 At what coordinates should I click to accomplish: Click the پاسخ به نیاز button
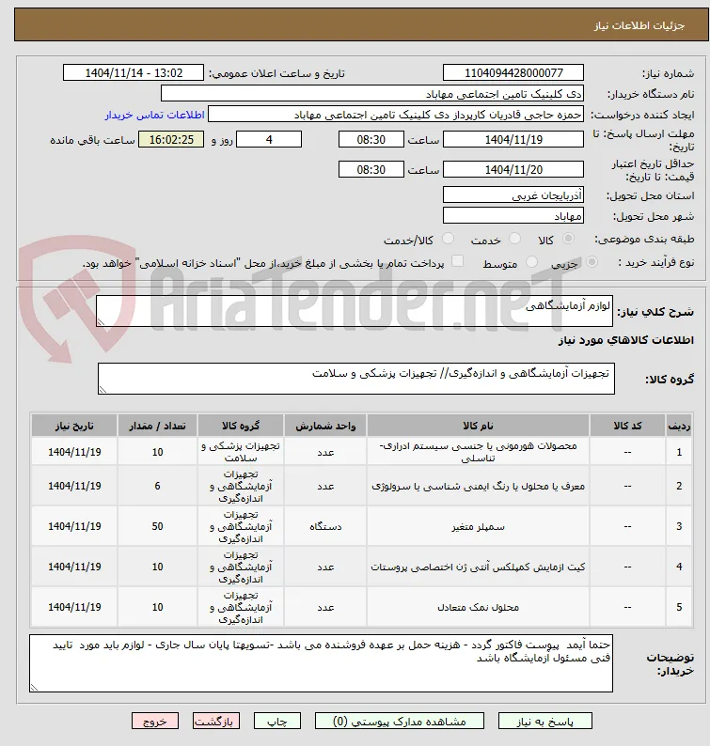click(545, 721)
